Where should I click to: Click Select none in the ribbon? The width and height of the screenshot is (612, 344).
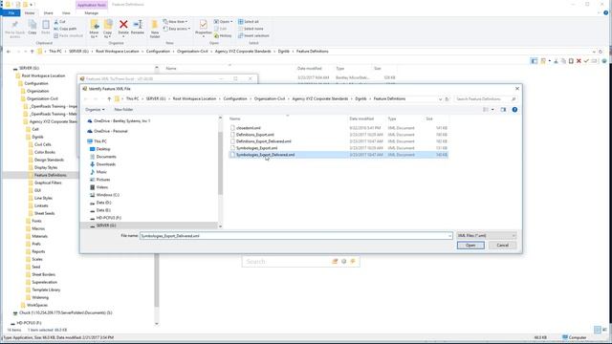click(251, 29)
